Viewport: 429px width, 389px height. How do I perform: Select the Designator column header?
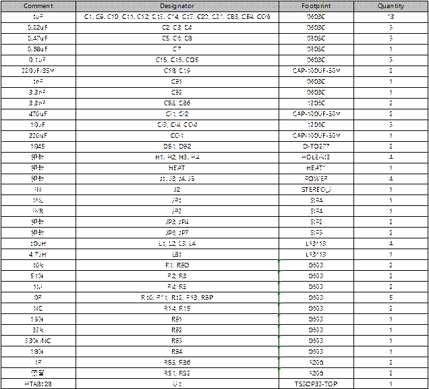pos(177,6)
